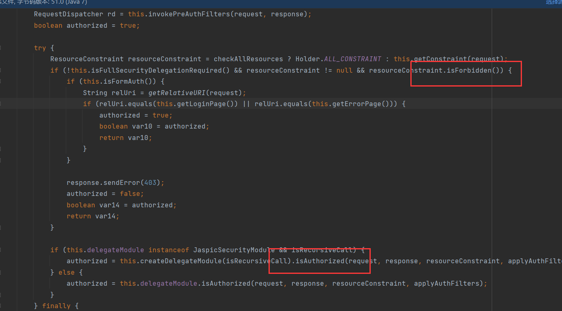This screenshot has width=562, height=311.
Task: Click the ALL_CONSTRAINT constant
Action: (353, 59)
